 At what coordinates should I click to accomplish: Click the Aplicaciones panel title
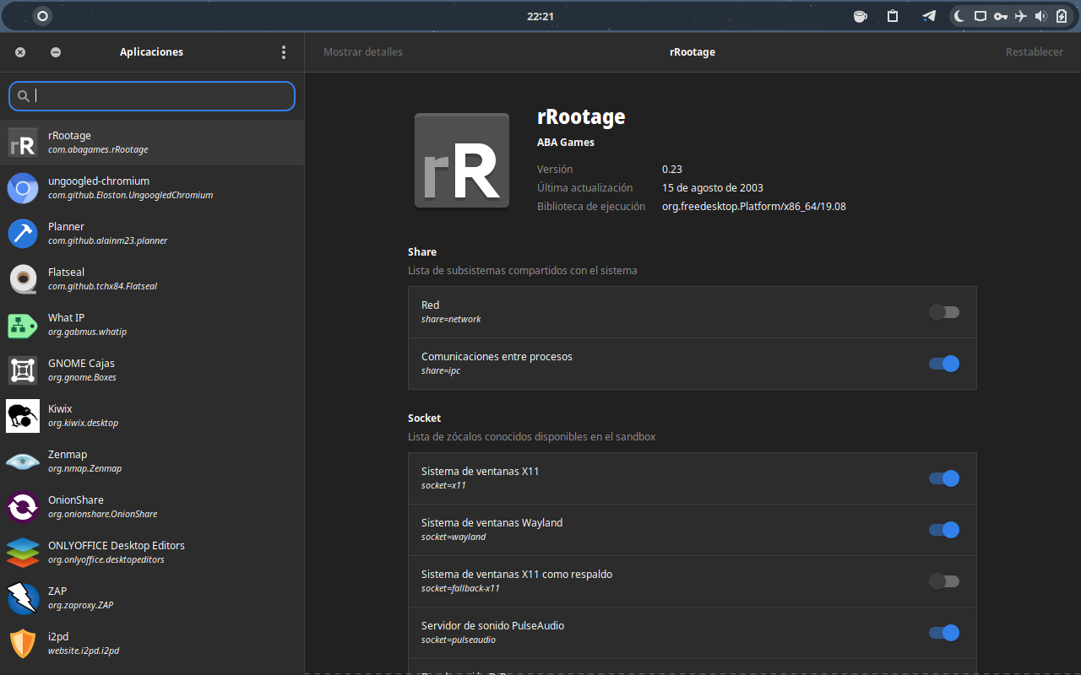(x=152, y=52)
